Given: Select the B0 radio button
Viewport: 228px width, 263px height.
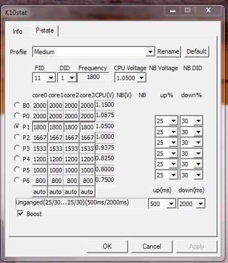Looking at the screenshot, I should pyautogui.click(x=17, y=105).
